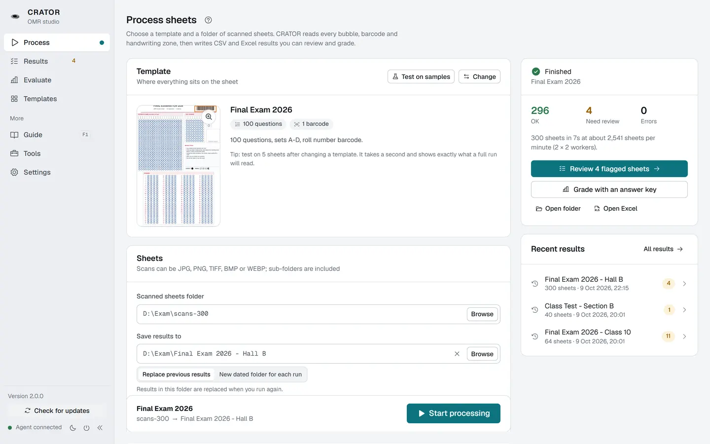Open the Class Test - Section B result chevron
Screen dimensions: 710x444
point(684,310)
